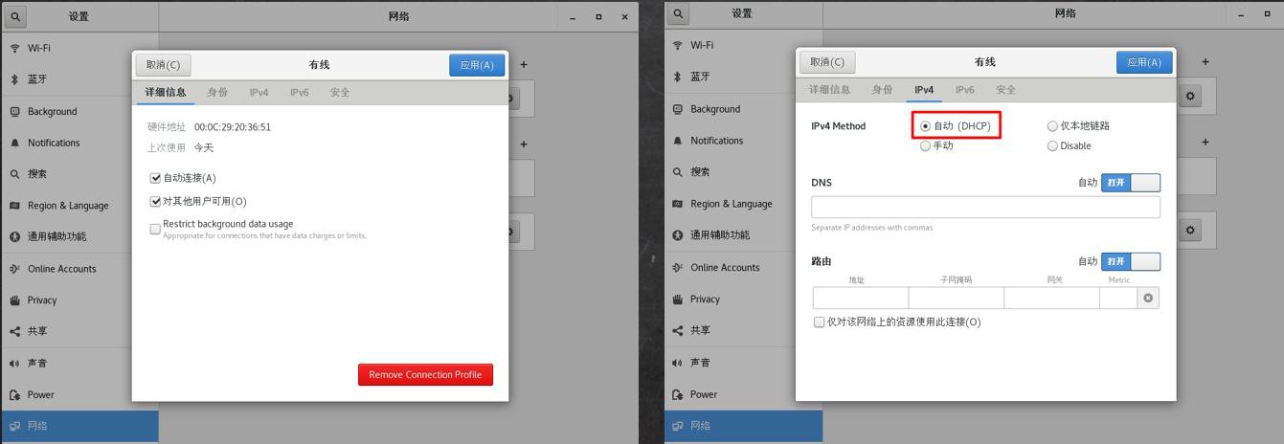The width and height of the screenshot is (1284, 444).
Task: Switch to 身份 tab in 详细信息 dialog
Action: [217, 93]
